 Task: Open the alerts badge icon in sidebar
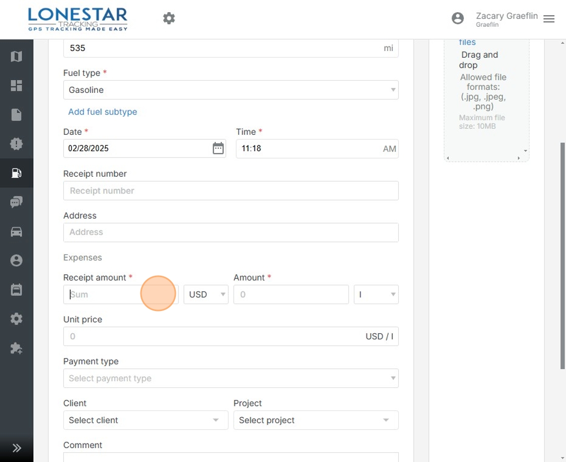tap(16, 144)
